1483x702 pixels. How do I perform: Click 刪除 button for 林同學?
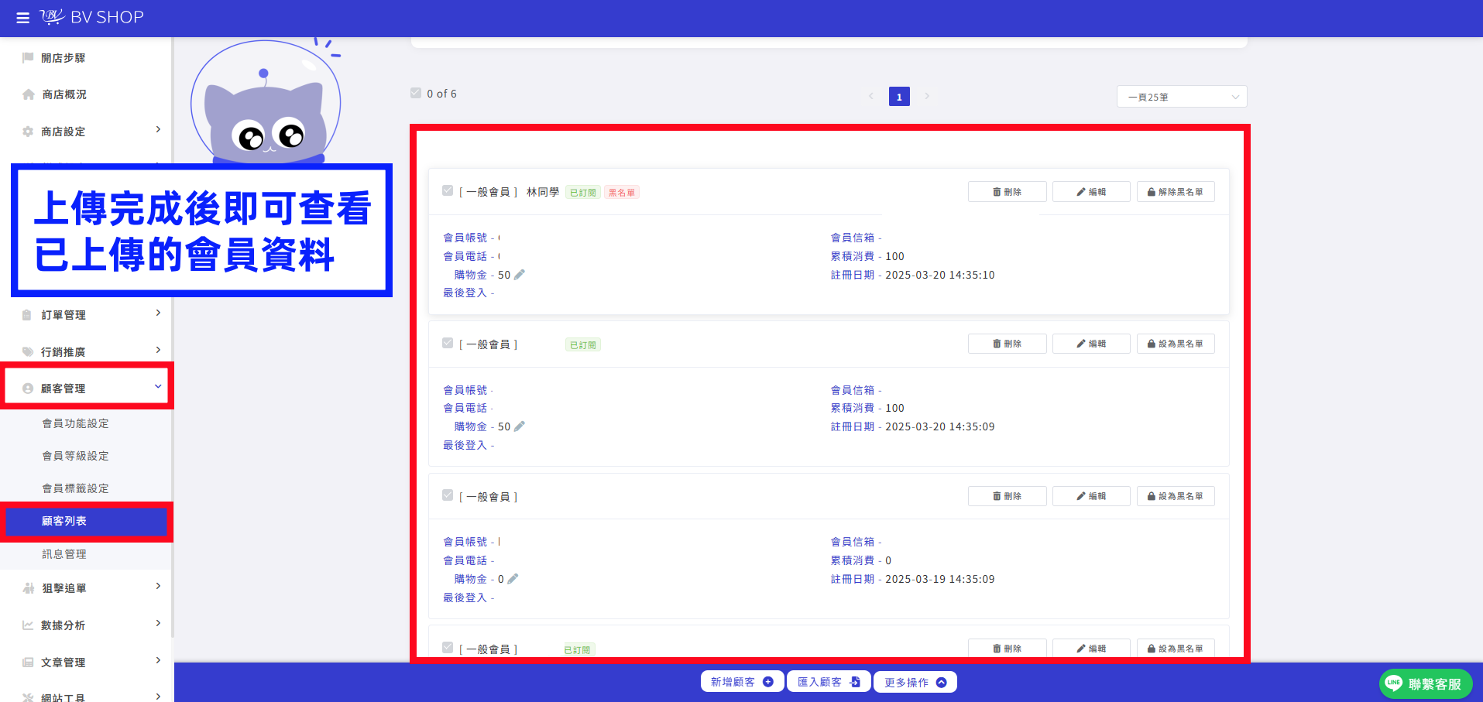point(1008,192)
